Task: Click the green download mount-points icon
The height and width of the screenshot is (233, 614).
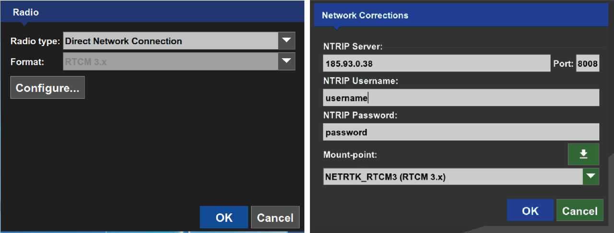Action: [x=583, y=154]
